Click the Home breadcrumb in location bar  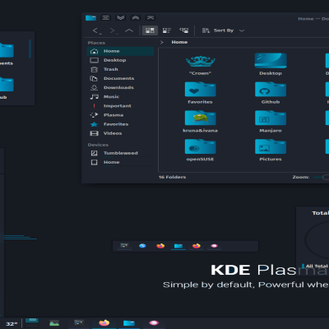click(x=179, y=42)
